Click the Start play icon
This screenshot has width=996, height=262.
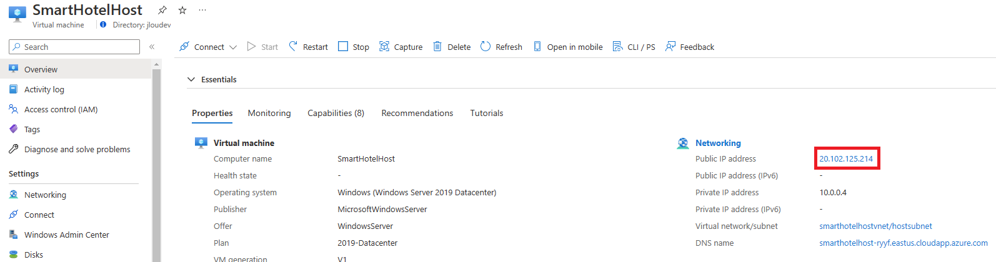coord(251,47)
